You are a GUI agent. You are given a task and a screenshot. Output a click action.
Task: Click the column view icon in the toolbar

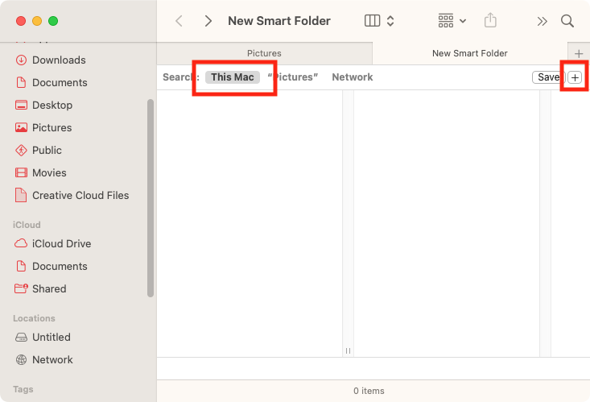point(372,21)
